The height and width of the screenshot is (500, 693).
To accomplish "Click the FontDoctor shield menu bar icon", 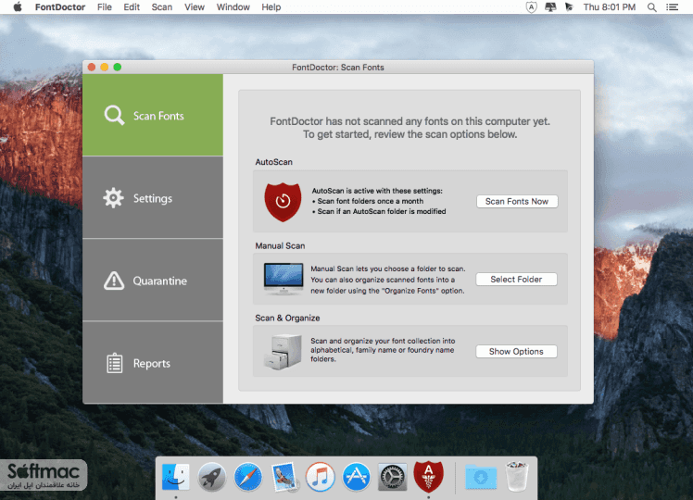I will click(x=531, y=7).
